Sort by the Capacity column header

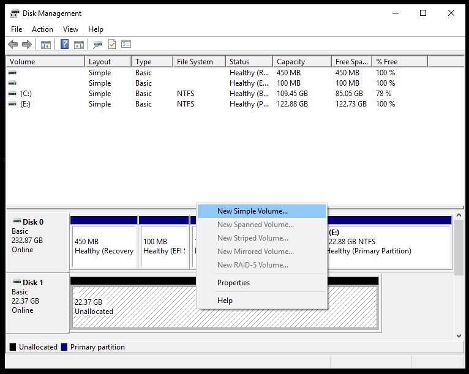point(291,61)
